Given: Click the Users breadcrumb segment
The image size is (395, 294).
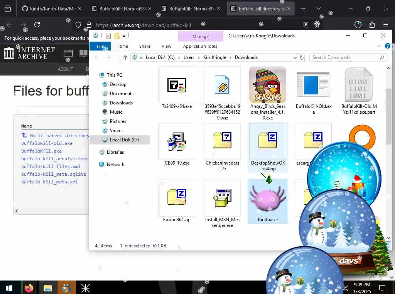Looking at the screenshot, I should tap(189, 57).
